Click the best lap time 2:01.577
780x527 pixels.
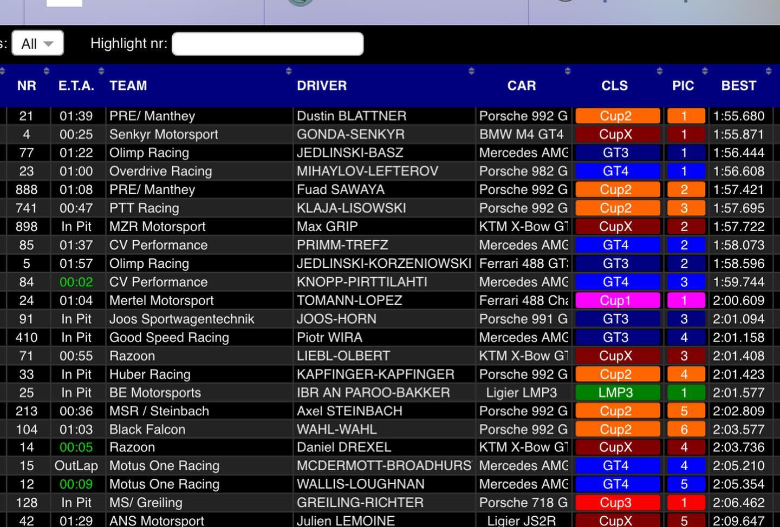pyautogui.click(x=739, y=392)
